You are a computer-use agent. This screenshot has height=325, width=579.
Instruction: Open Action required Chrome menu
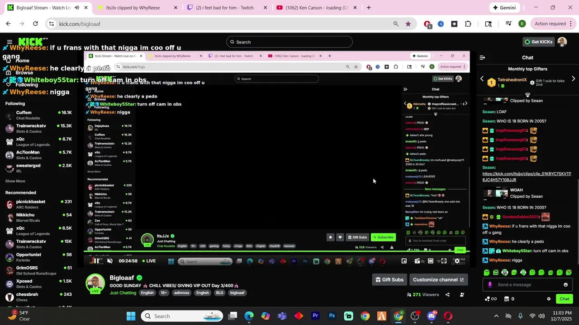coord(553,24)
